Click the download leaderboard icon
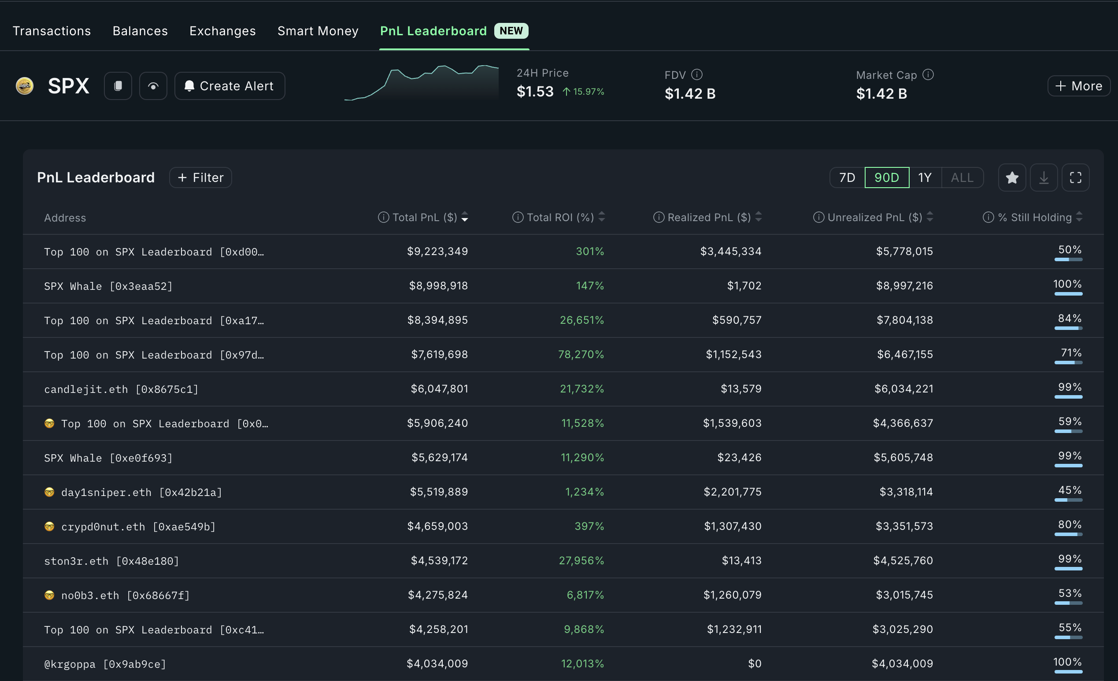This screenshot has height=681, width=1118. click(1044, 178)
